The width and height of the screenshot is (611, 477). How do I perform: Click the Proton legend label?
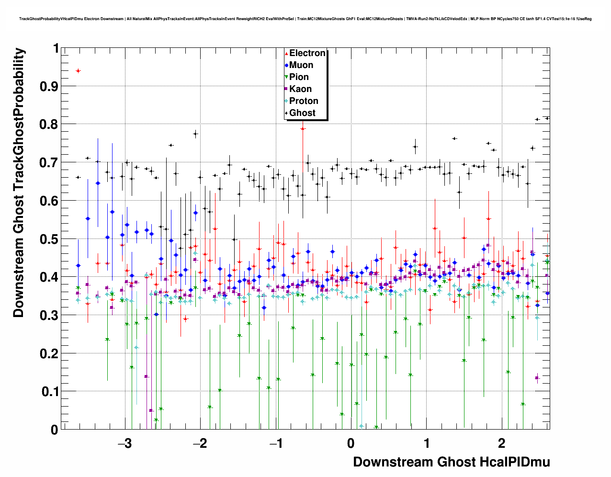[304, 101]
